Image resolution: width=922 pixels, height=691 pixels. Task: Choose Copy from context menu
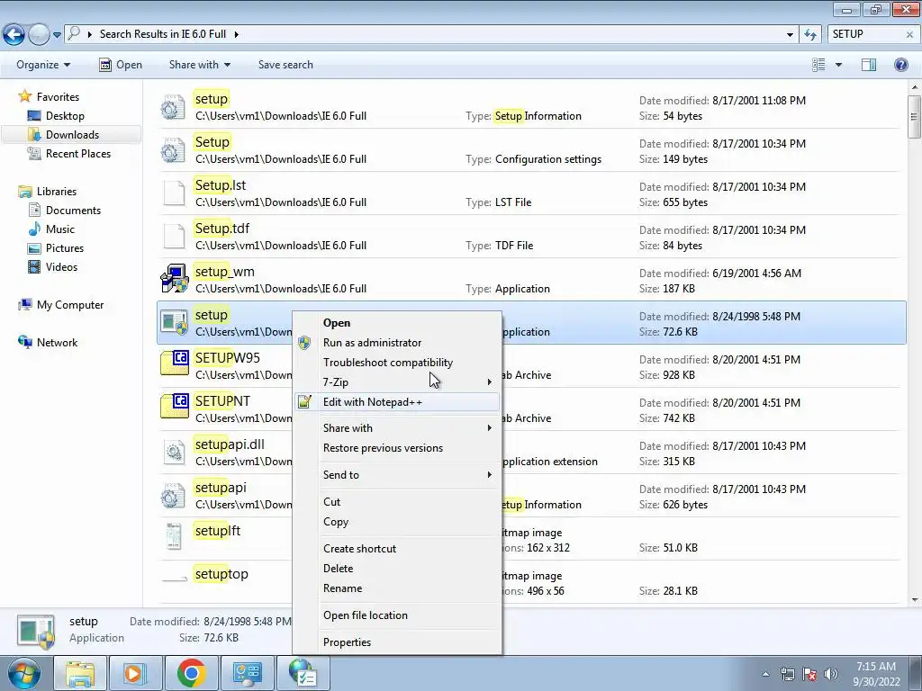coord(397,522)
